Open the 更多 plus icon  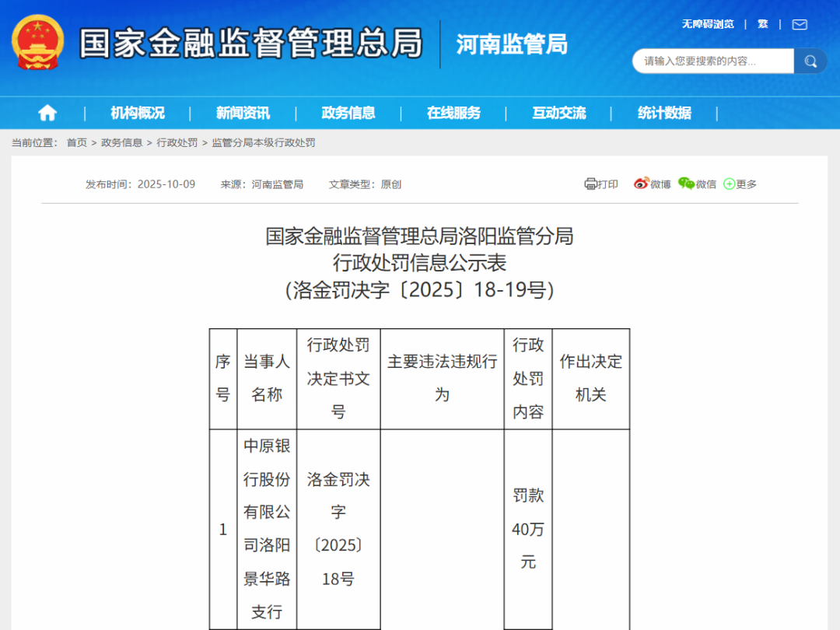point(729,184)
